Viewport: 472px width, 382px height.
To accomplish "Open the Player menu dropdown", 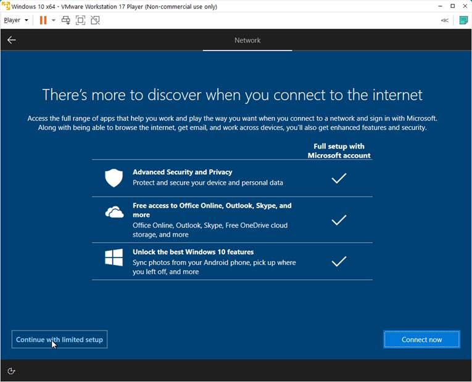I will (16, 20).
